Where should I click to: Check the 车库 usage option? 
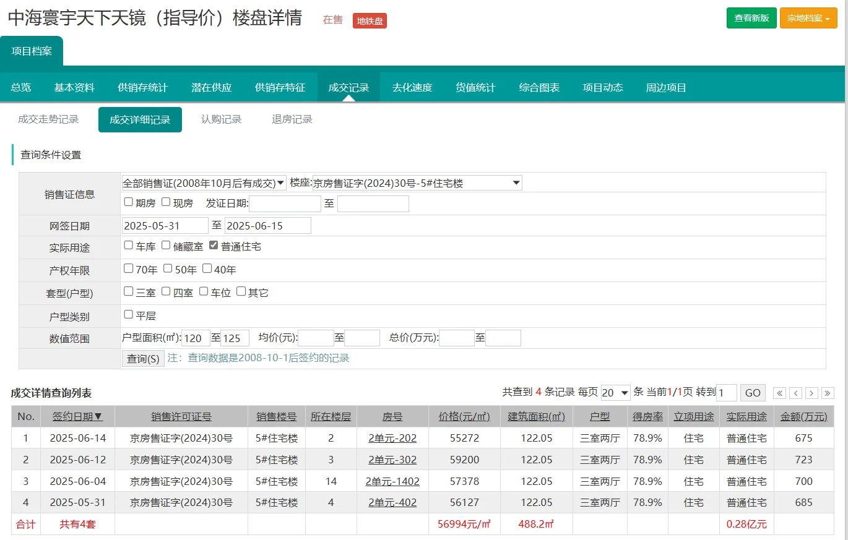point(128,245)
